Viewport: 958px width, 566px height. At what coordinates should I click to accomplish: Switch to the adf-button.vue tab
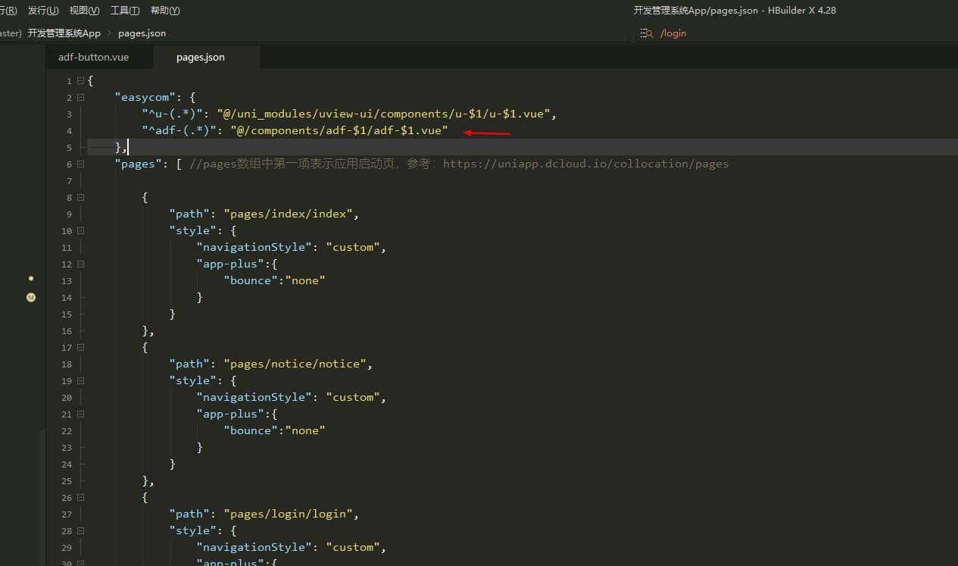[93, 58]
